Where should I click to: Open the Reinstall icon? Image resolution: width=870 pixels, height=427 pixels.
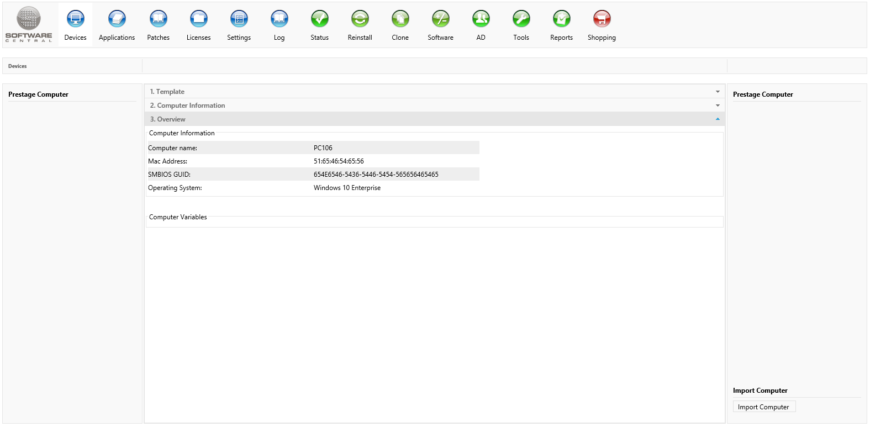360,19
